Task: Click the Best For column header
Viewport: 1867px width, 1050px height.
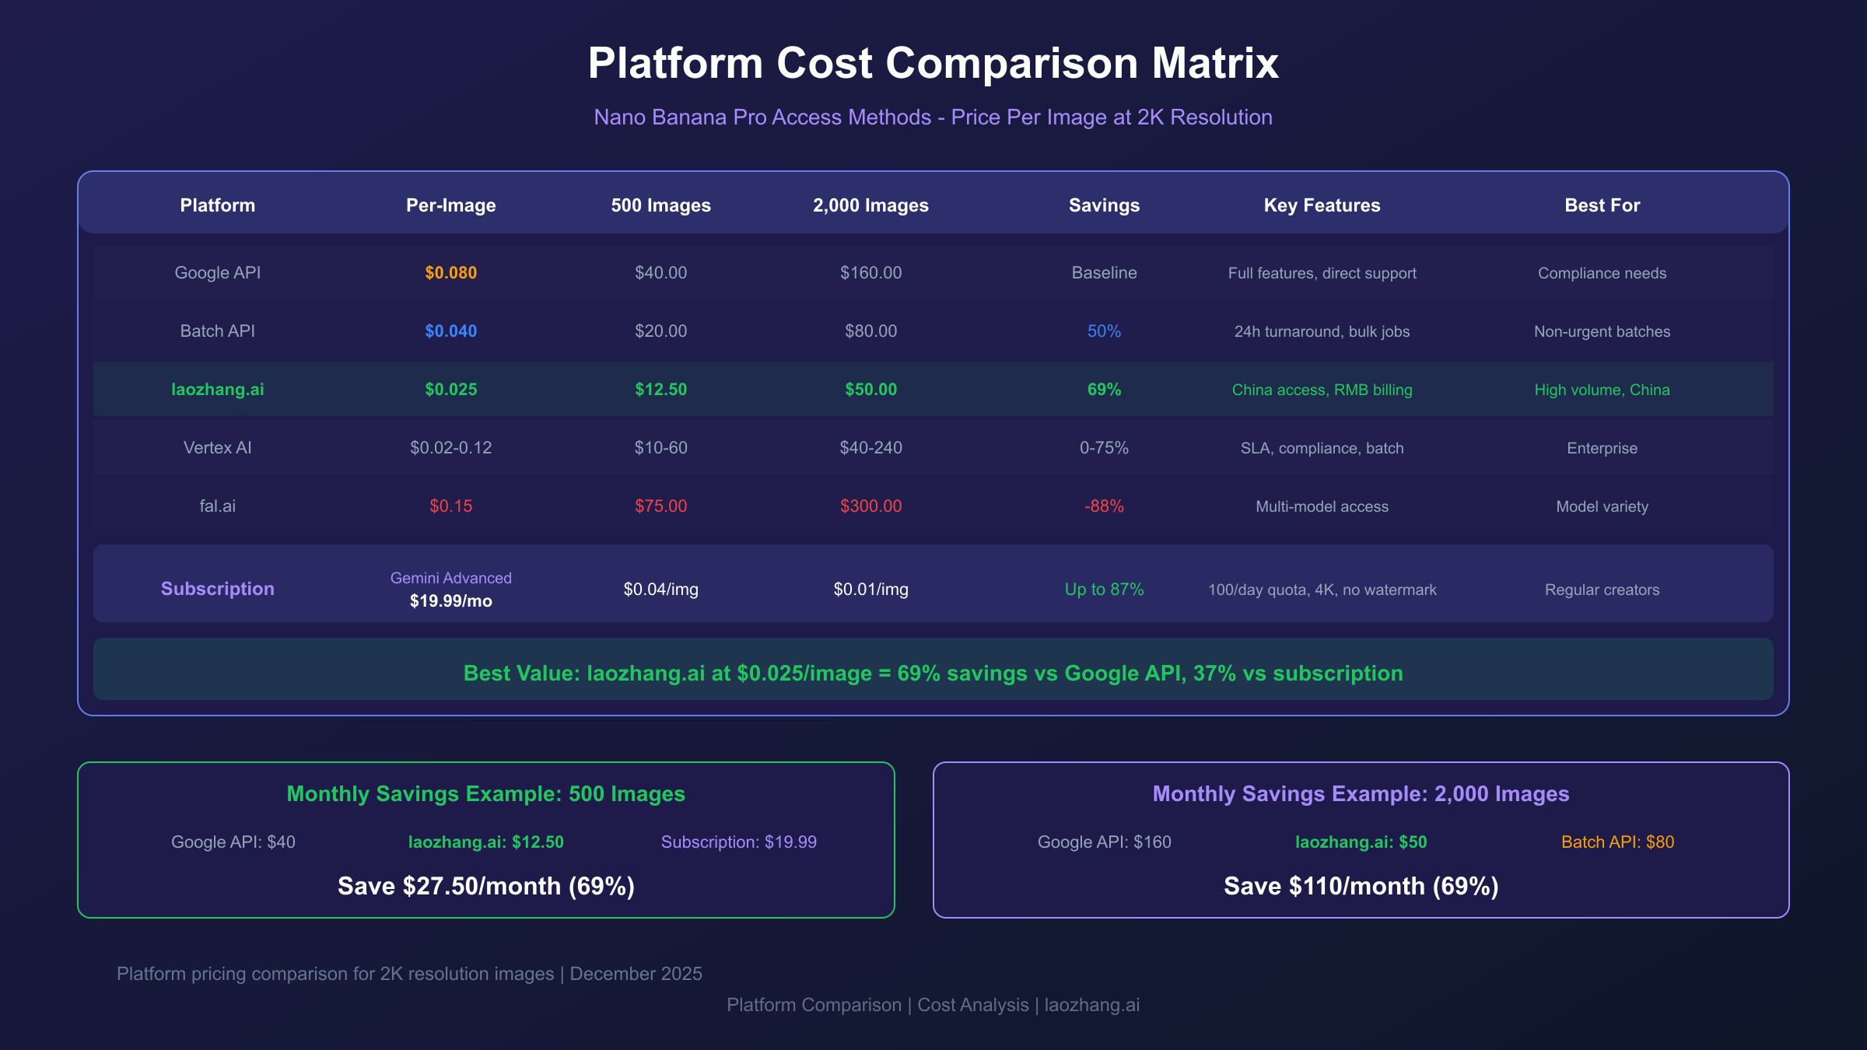Action: (x=1602, y=205)
